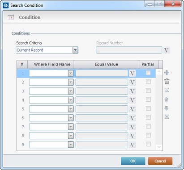Open variable picker V for row 9
This screenshot has height=170, width=184.
(x=133, y=145)
